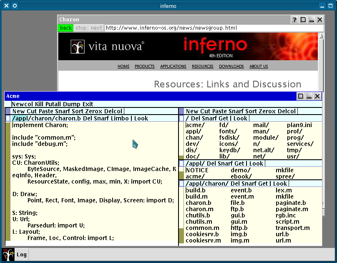Image resolution: width=337 pixels, height=263 pixels.
Task: Click the green back button in Charon
Action: point(65,28)
